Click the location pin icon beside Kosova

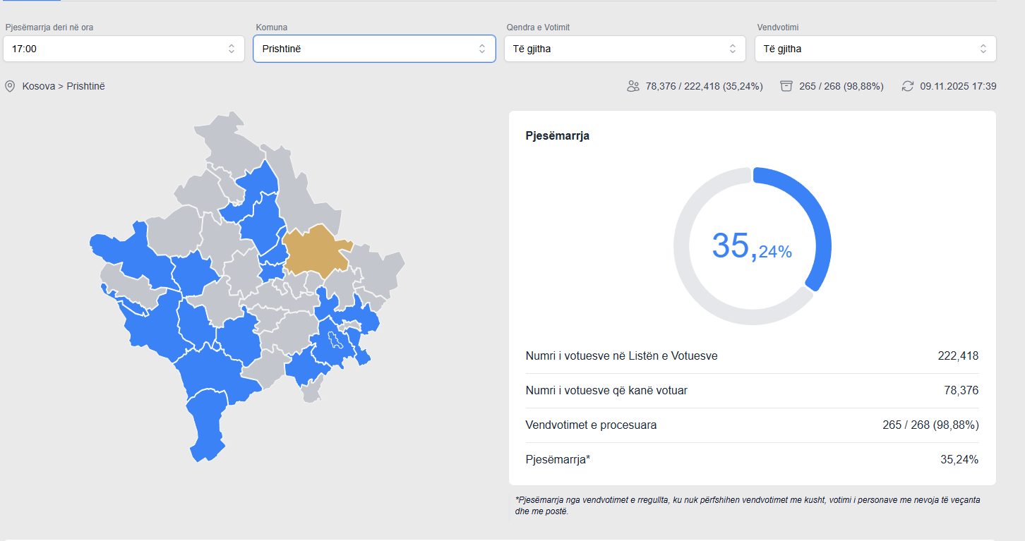[10, 86]
